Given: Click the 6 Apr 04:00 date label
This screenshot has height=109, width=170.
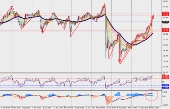Looking at the screenshot, I should coord(36,108).
